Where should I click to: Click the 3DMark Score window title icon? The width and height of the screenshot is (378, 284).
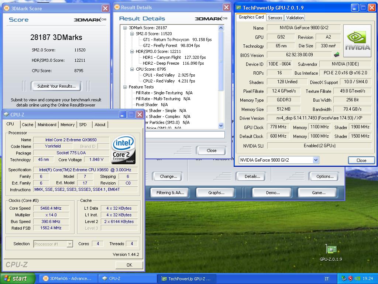tap(7, 8)
